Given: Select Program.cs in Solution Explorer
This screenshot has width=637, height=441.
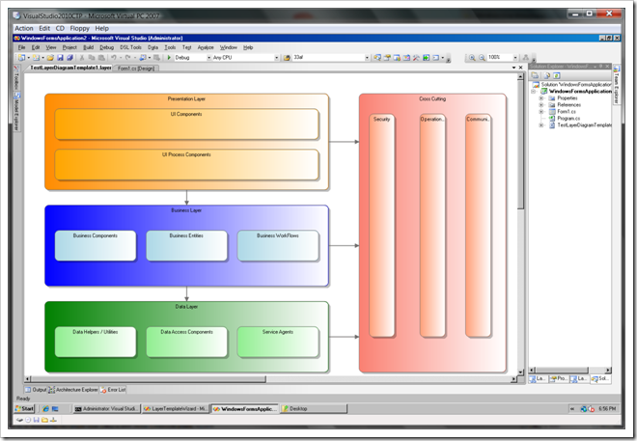Looking at the screenshot, I should click(x=568, y=118).
